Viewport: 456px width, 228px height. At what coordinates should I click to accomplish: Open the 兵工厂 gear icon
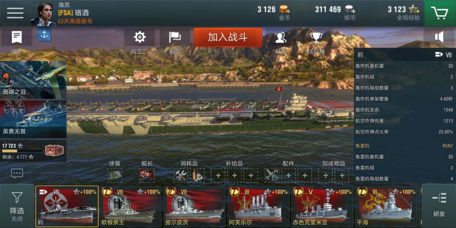point(140,37)
